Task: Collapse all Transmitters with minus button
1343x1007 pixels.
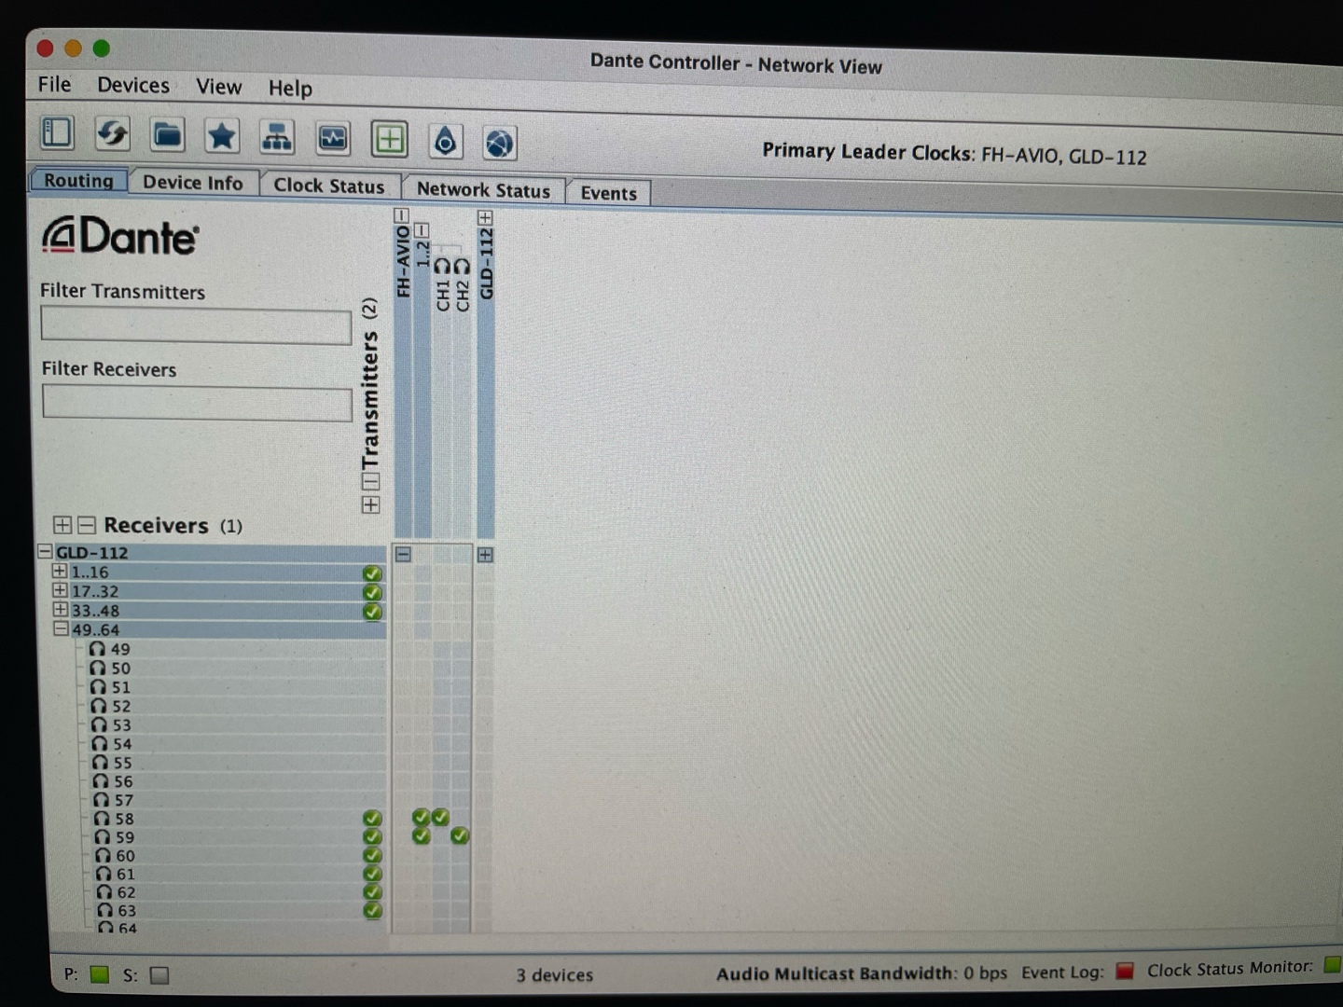Action: click(x=370, y=481)
